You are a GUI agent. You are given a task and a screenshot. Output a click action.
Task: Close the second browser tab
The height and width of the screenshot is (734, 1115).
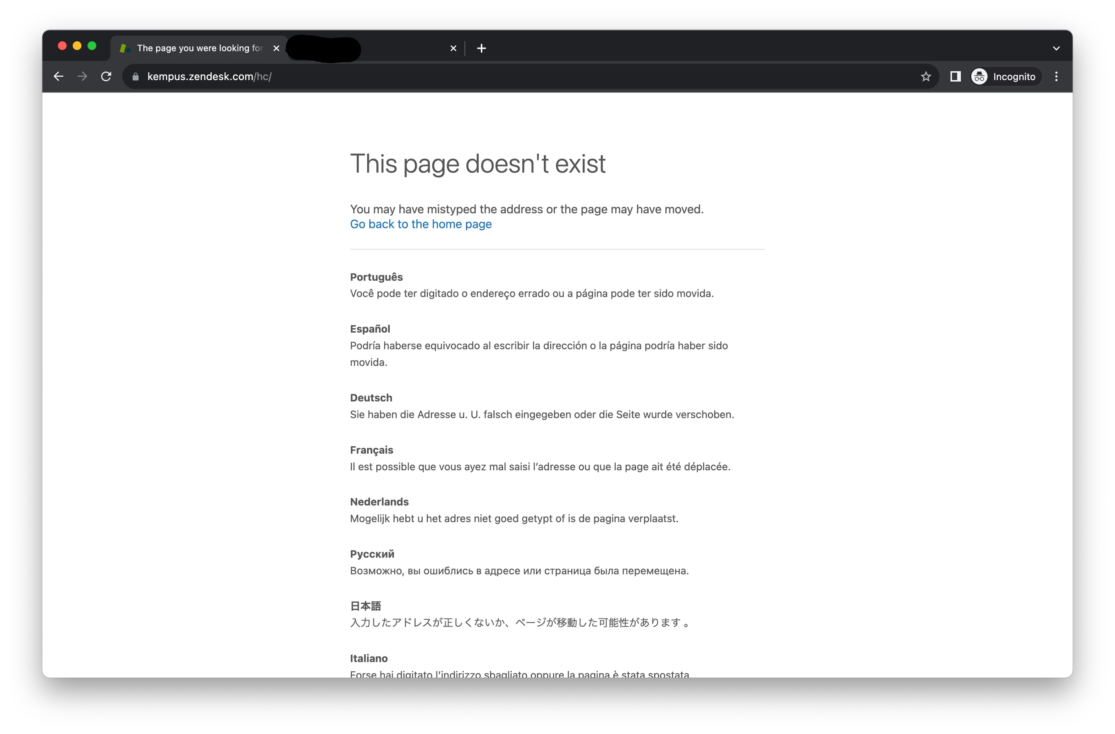[453, 48]
